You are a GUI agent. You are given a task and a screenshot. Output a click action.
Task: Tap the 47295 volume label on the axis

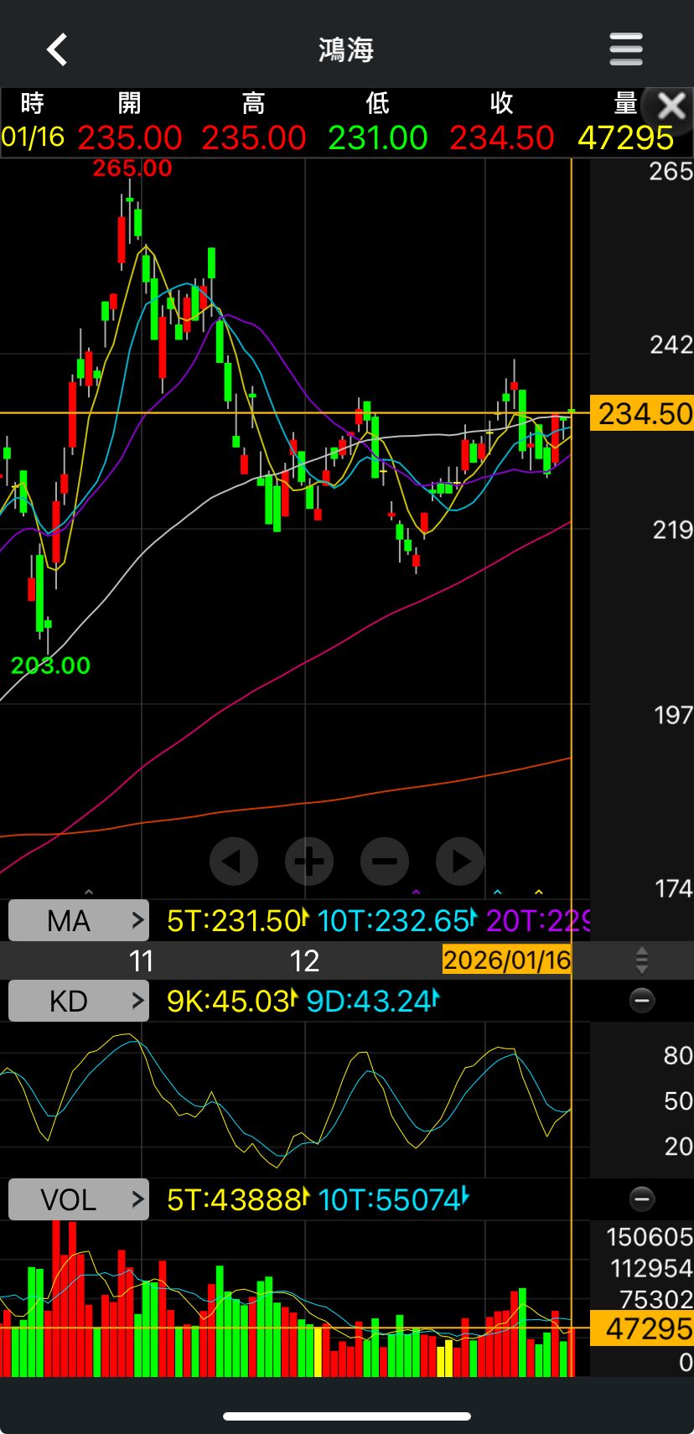click(642, 1328)
